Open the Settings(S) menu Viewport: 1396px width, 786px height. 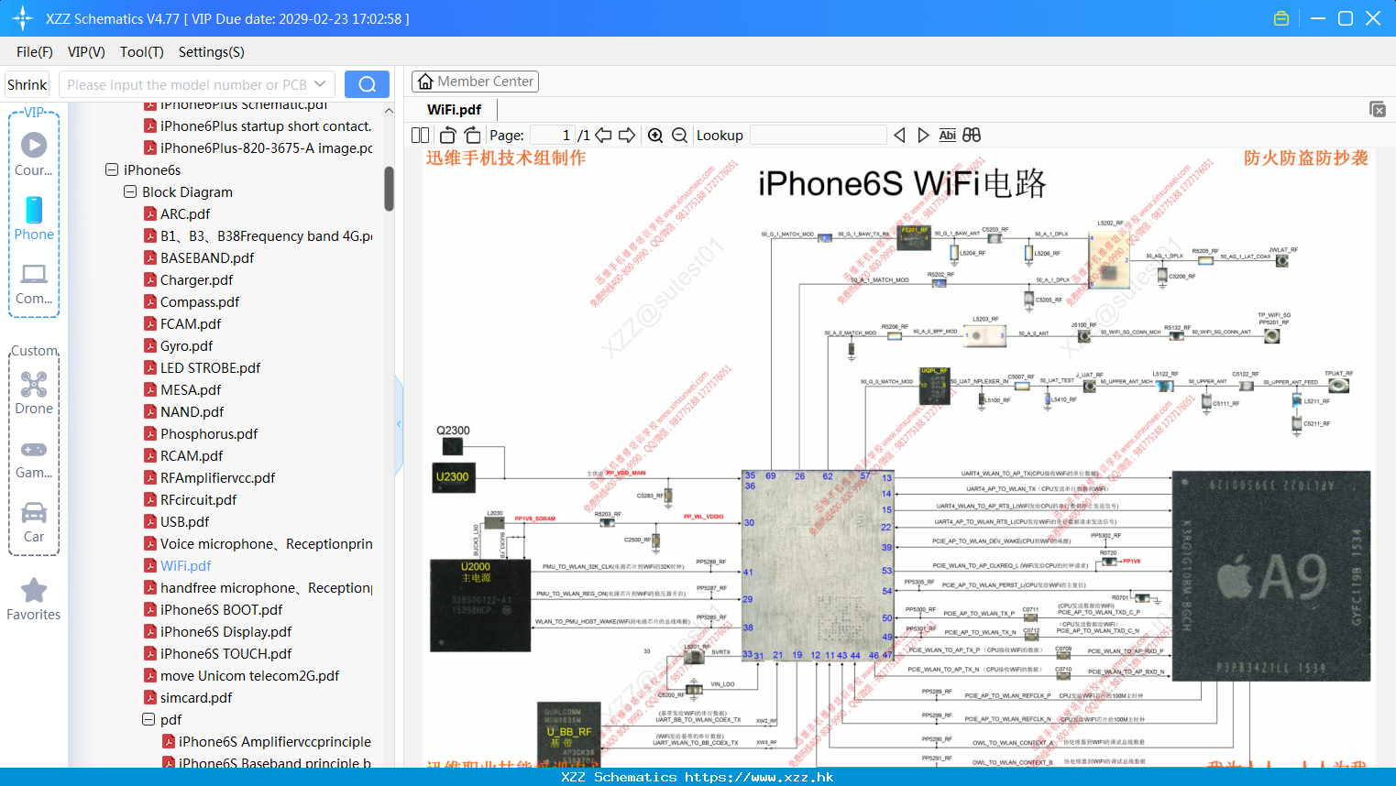point(212,52)
